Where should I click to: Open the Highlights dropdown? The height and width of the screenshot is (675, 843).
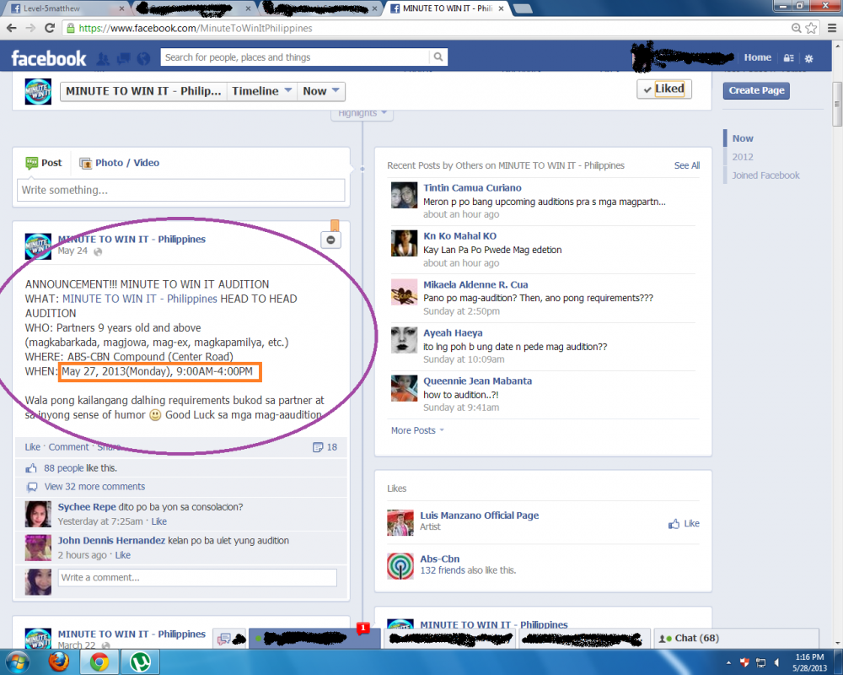pyautogui.click(x=362, y=114)
